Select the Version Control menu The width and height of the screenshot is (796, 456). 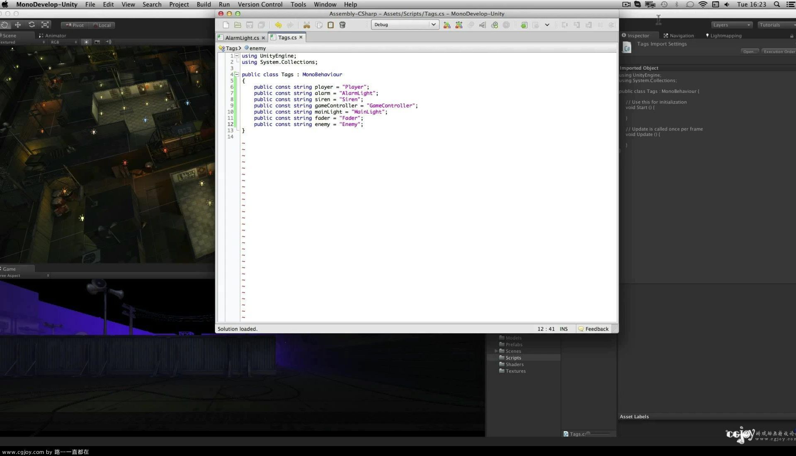[260, 5]
